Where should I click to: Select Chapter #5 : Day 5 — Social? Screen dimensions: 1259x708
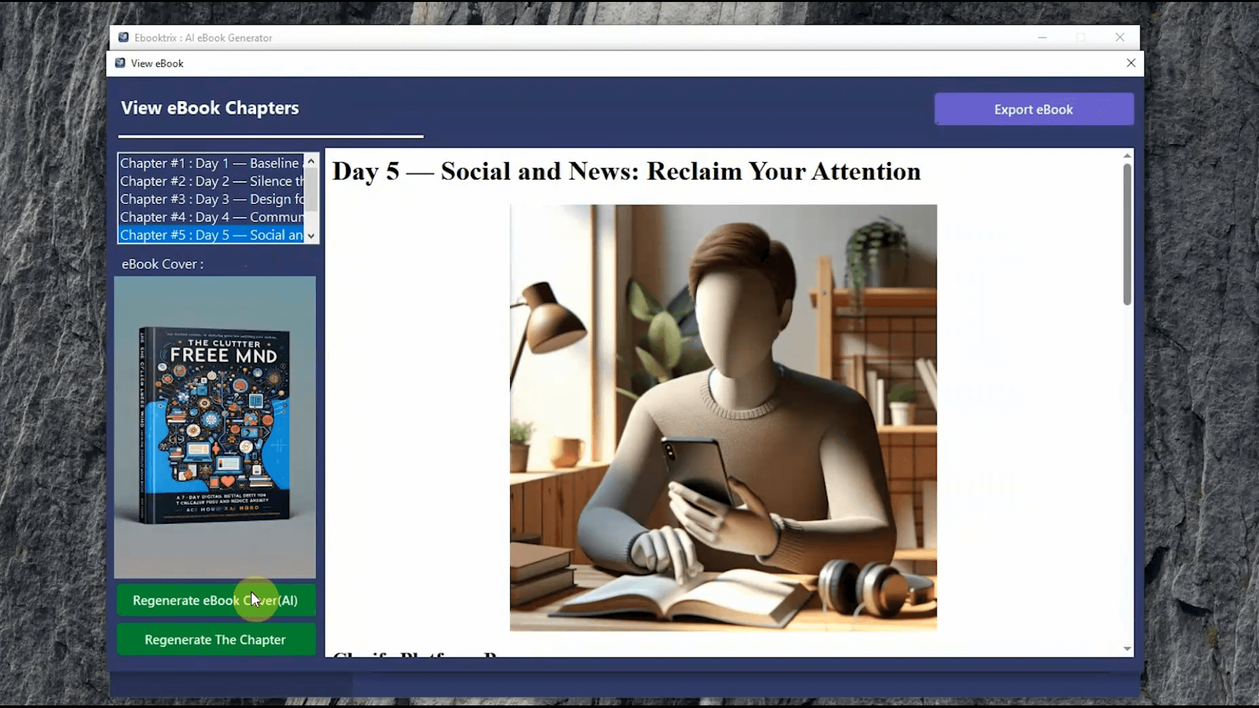pyautogui.click(x=203, y=235)
